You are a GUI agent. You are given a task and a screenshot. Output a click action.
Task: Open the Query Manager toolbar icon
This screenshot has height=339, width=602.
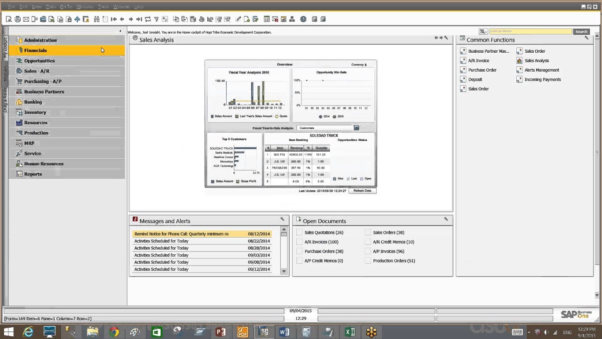pyautogui.click(x=255, y=19)
